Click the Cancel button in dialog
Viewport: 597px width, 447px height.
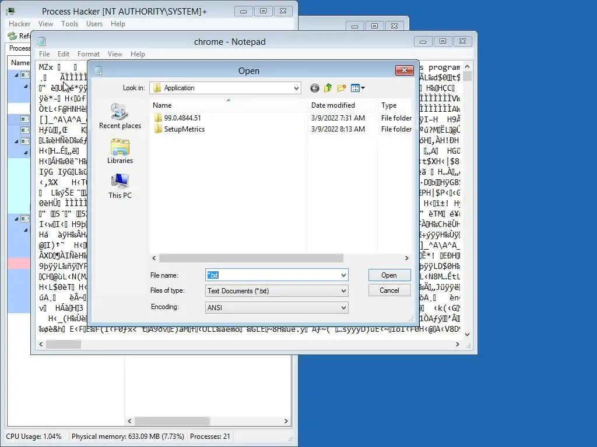[x=389, y=290]
